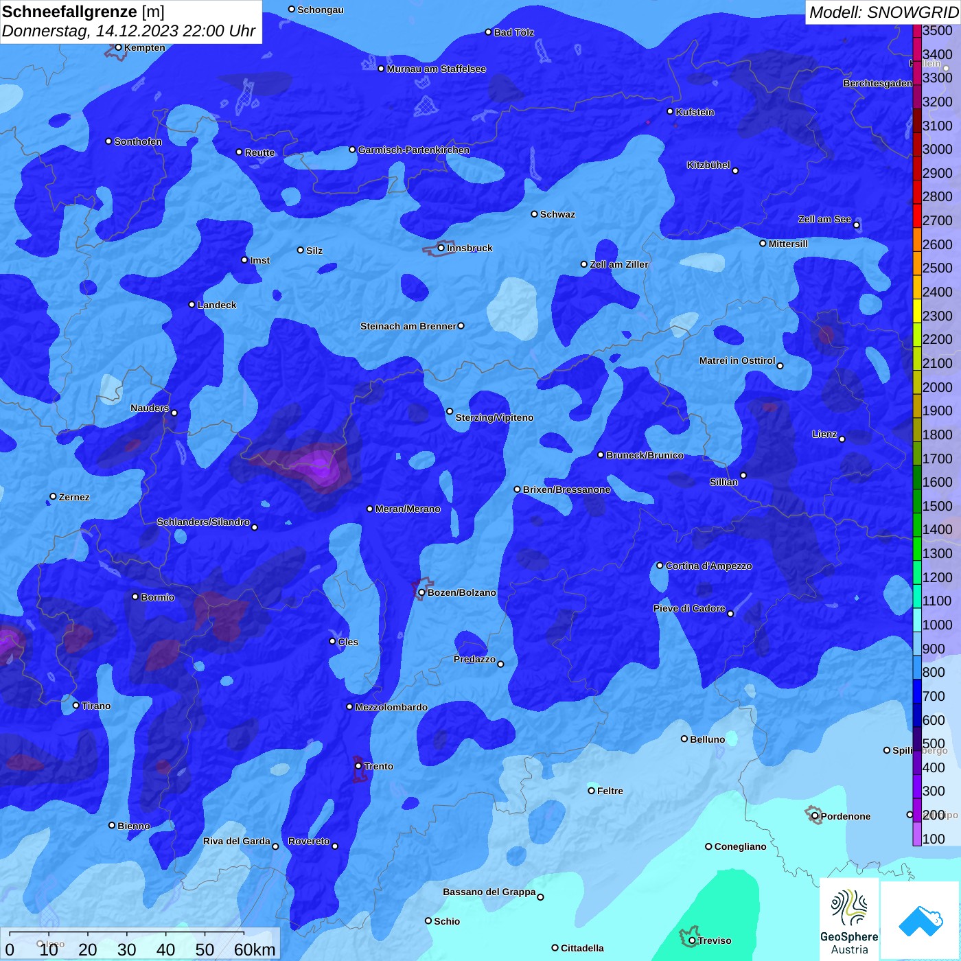Click the Mezzolombardo label
961x961 pixels.
391,707
